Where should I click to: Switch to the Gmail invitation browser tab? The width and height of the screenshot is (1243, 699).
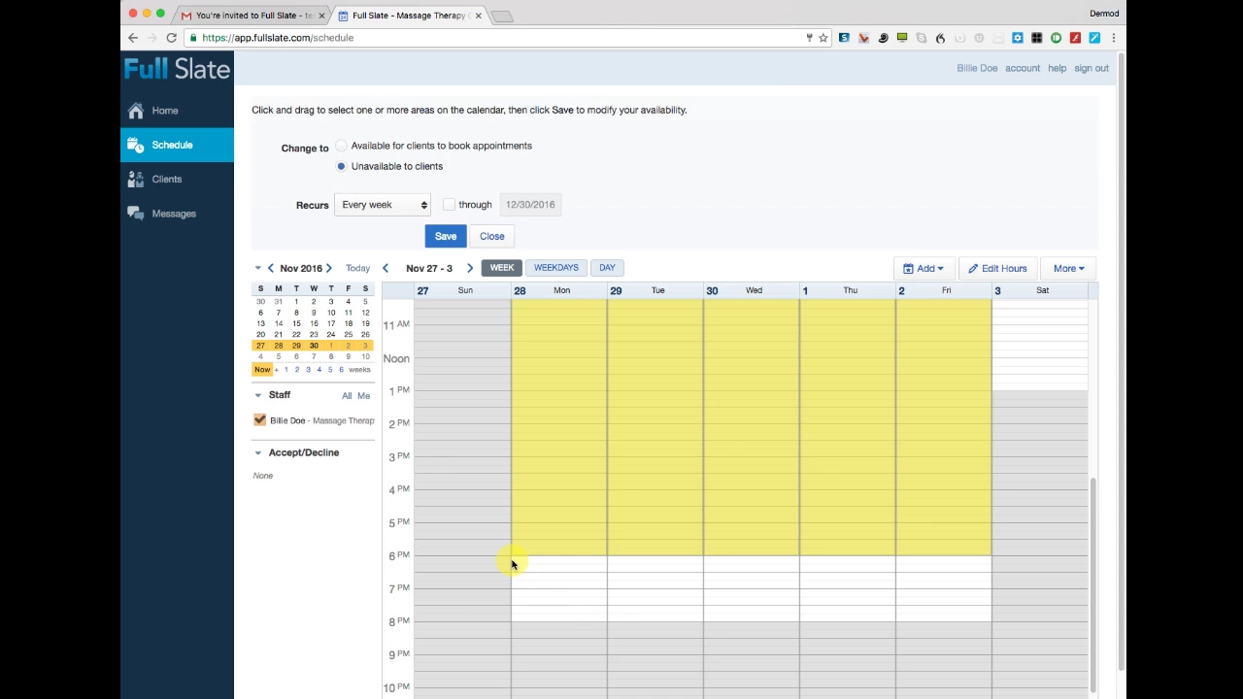[x=251, y=16]
